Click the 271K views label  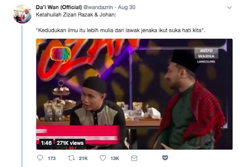pos(70,143)
